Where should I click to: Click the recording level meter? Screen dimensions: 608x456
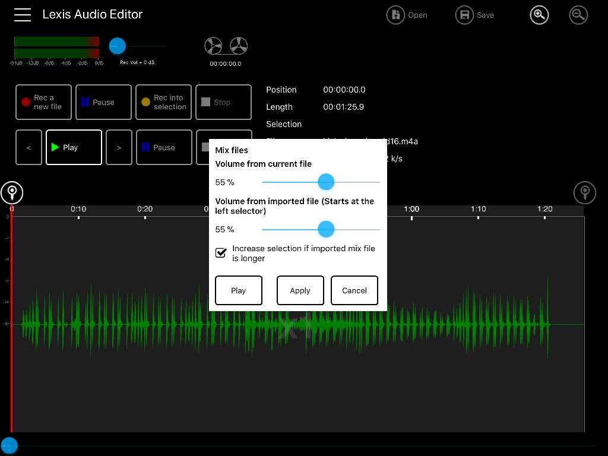click(x=56, y=47)
